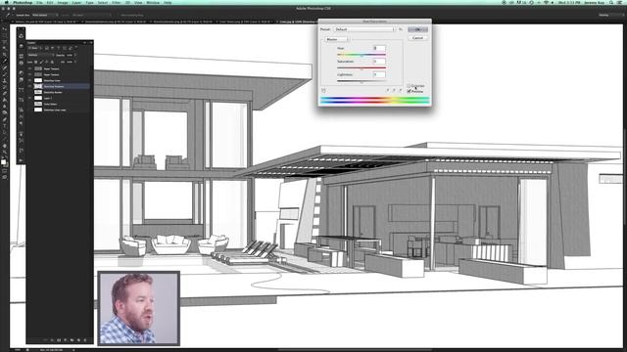Open the layer Fill dropdown
Screen dimensions: 627x352
click(75, 62)
